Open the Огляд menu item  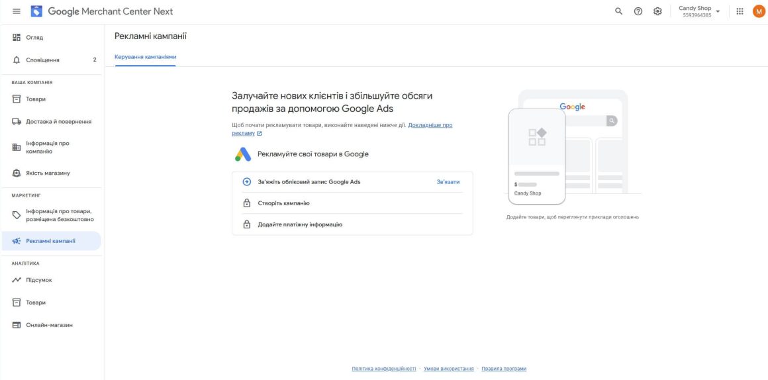pyautogui.click(x=52, y=37)
